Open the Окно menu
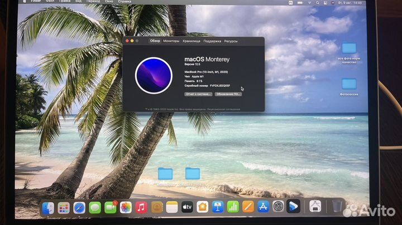The image size is (402, 225). (x=109, y=1)
